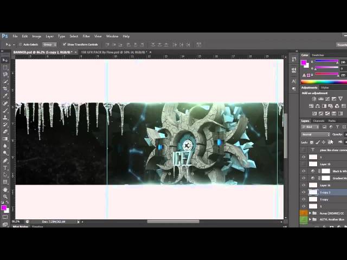Select the Dodge tool

pos(5,153)
